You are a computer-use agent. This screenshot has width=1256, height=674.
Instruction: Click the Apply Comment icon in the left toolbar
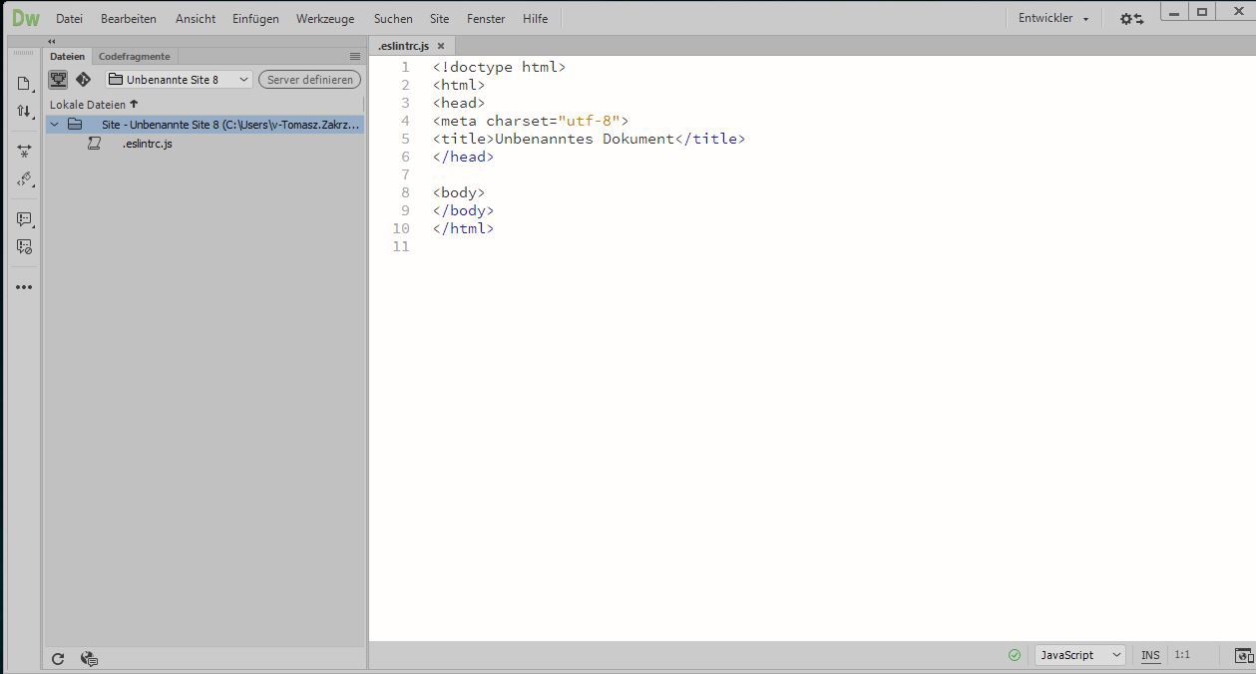pos(24,219)
